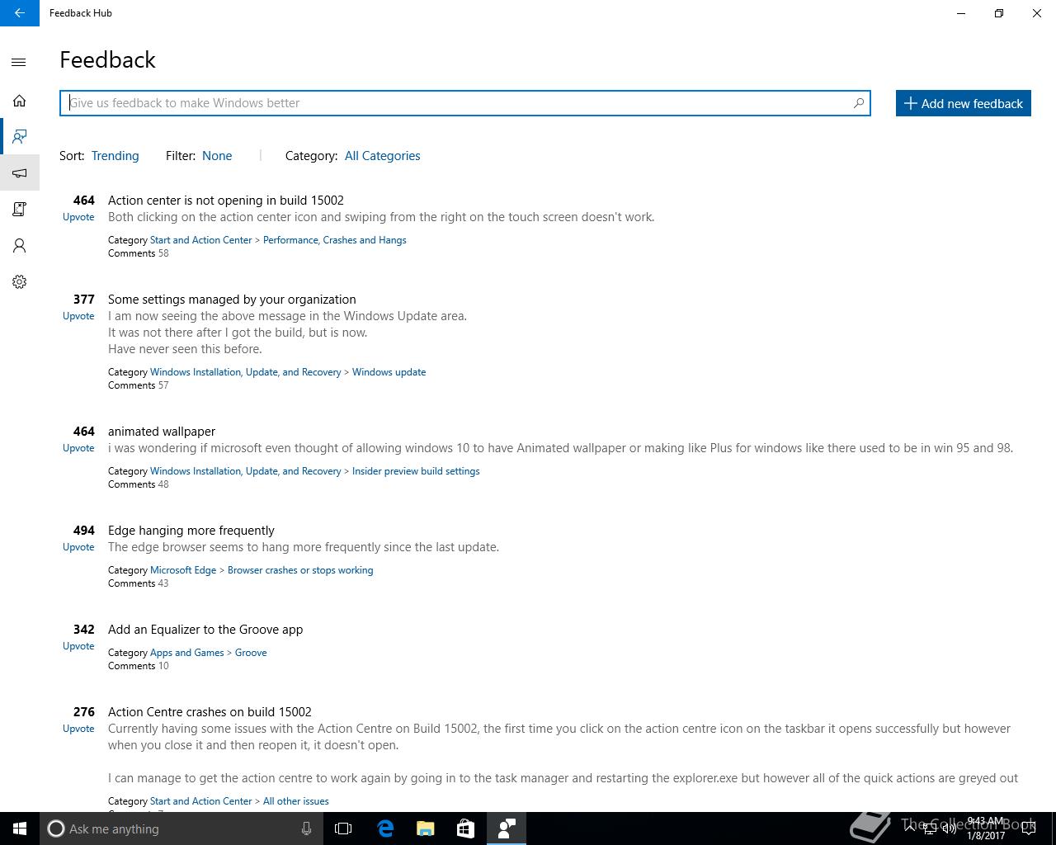Click Cortana microphone icon in taskbar

pos(306,828)
